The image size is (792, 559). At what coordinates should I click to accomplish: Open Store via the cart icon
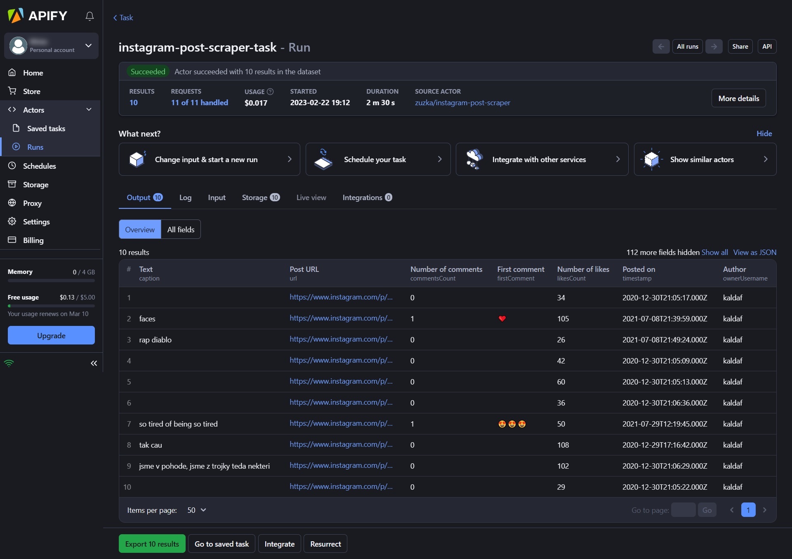[x=12, y=91]
